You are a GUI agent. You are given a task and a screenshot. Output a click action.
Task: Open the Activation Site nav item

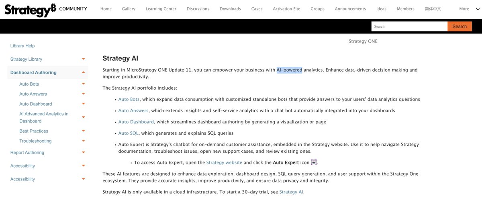coord(286,9)
